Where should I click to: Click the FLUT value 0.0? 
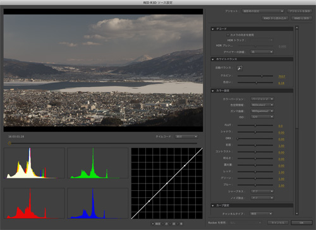281,126
